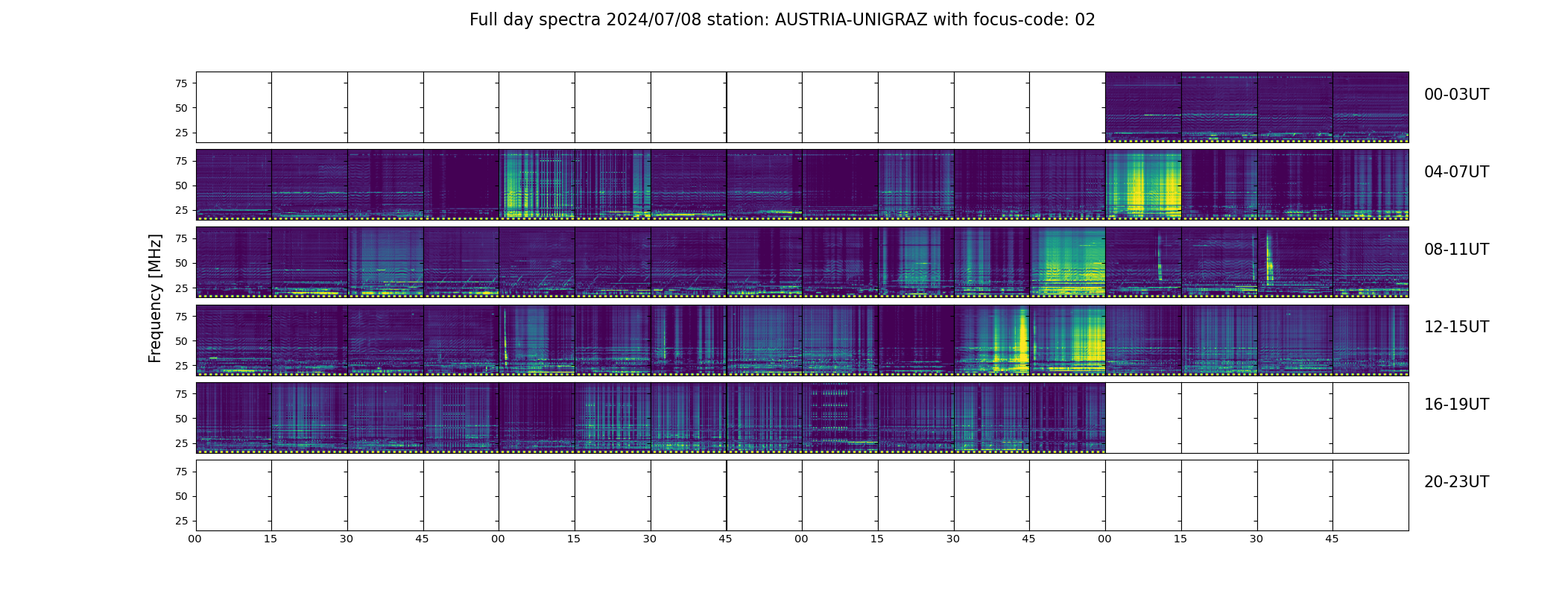
Task: Click the 50 MHz tick of the 04-07UT row
Action: click(x=181, y=186)
